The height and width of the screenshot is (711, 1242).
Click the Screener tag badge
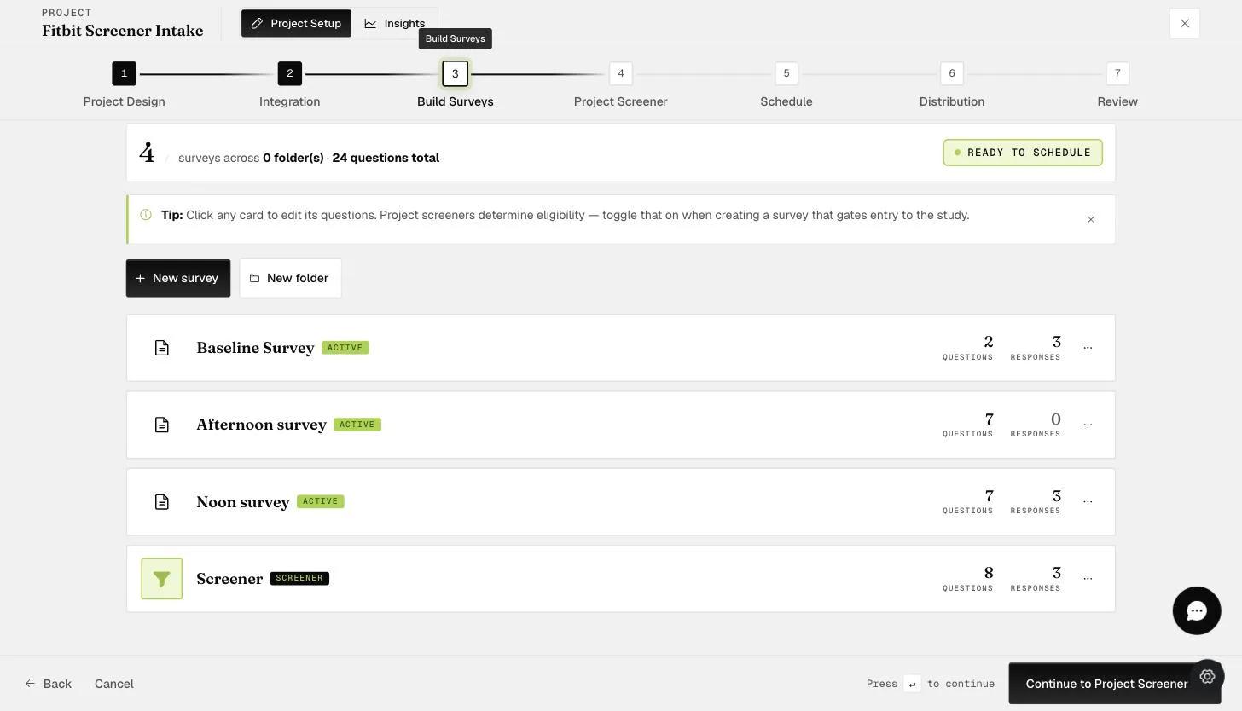[x=299, y=578]
